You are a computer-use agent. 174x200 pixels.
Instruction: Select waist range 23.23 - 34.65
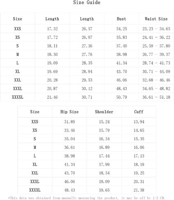coord(156,29)
